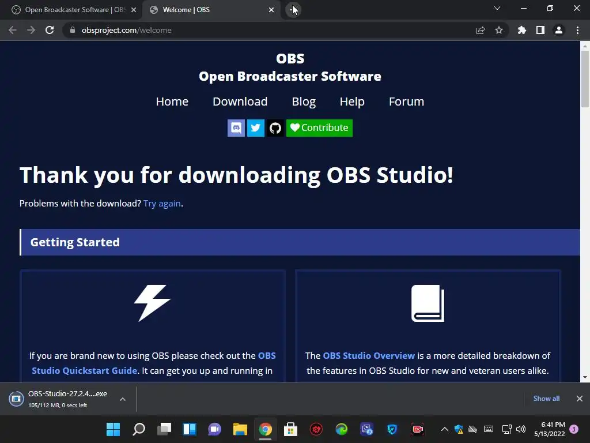Viewport: 590px width, 443px height.
Task: Click the Getting Started heading
Action: 75,242
